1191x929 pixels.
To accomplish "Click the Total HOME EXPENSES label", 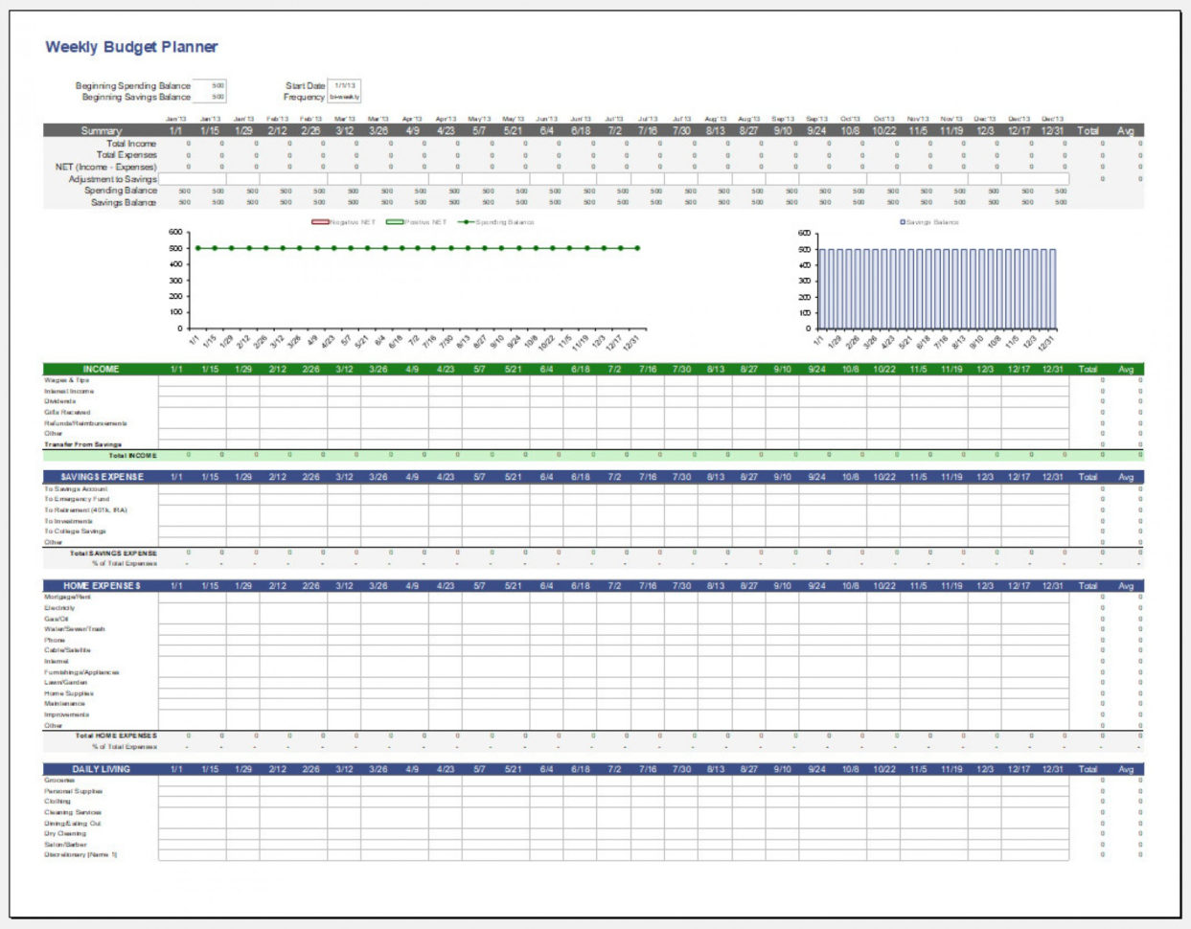I will (x=116, y=736).
